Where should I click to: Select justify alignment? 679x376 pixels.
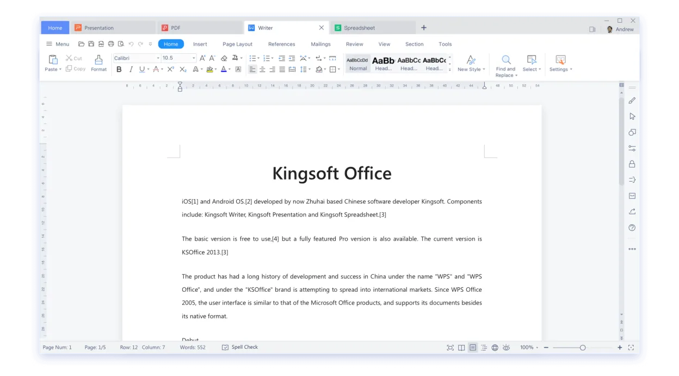[282, 70]
